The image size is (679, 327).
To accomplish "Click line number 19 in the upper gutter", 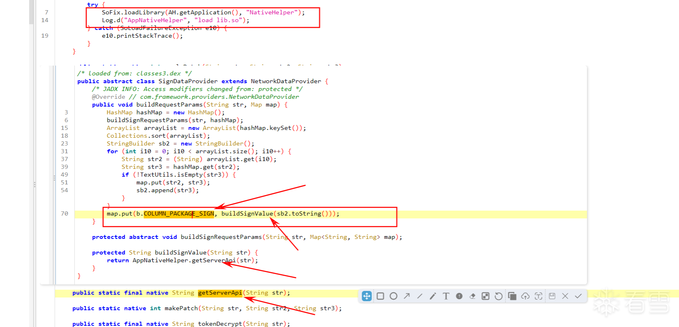I will [45, 36].
